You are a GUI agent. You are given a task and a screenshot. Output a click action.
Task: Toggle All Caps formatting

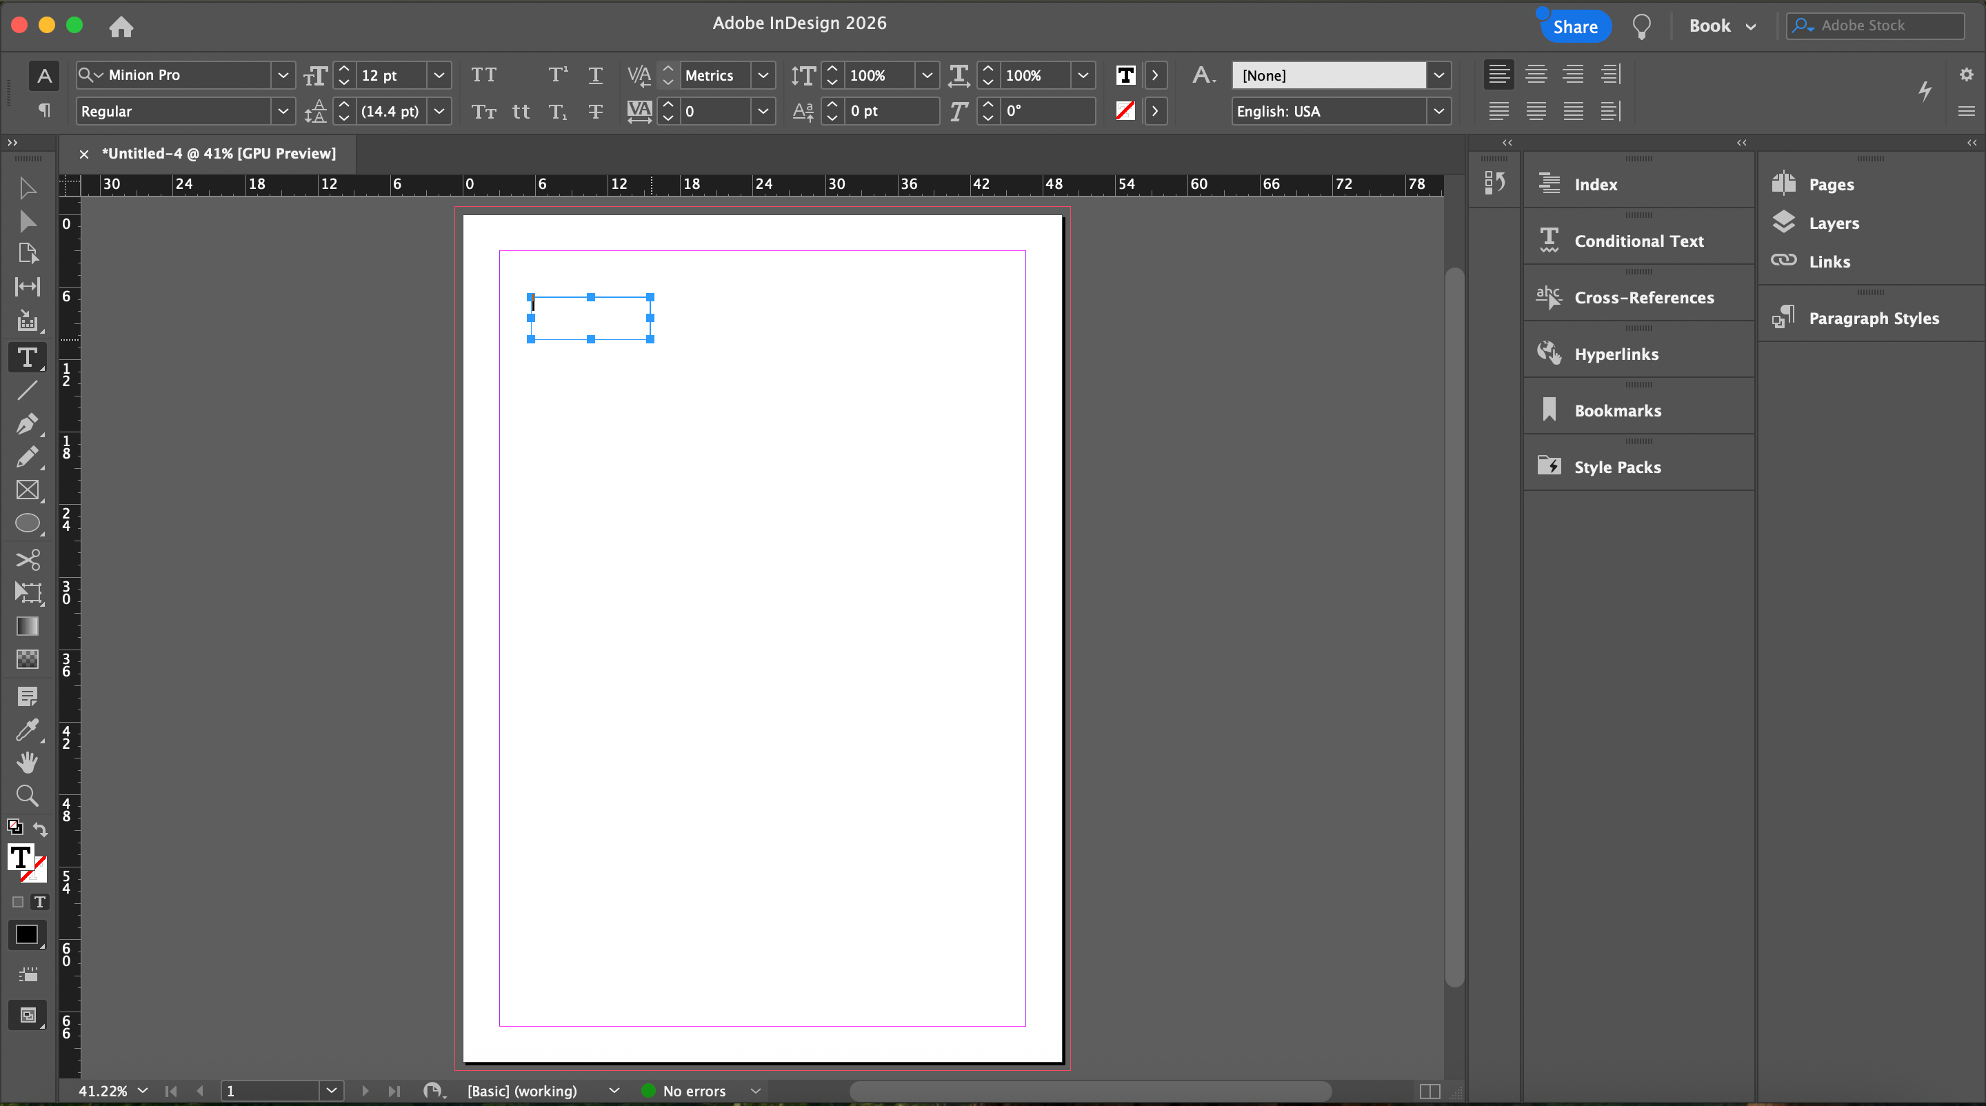pos(483,74)
